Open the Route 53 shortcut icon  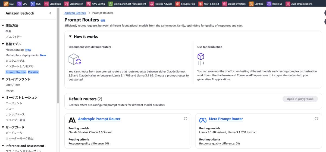click(x=269, y=4)
